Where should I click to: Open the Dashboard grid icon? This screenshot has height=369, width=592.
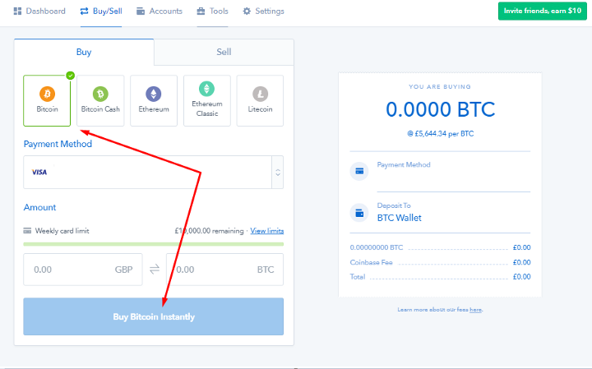(x=17, y=12)
